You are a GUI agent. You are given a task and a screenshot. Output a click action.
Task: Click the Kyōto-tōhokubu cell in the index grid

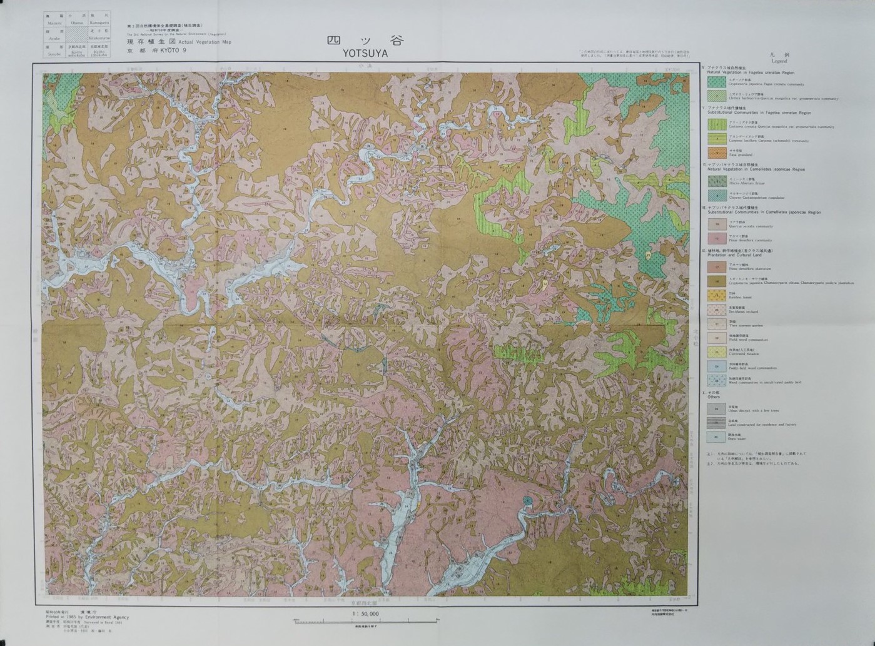(99, 50)
